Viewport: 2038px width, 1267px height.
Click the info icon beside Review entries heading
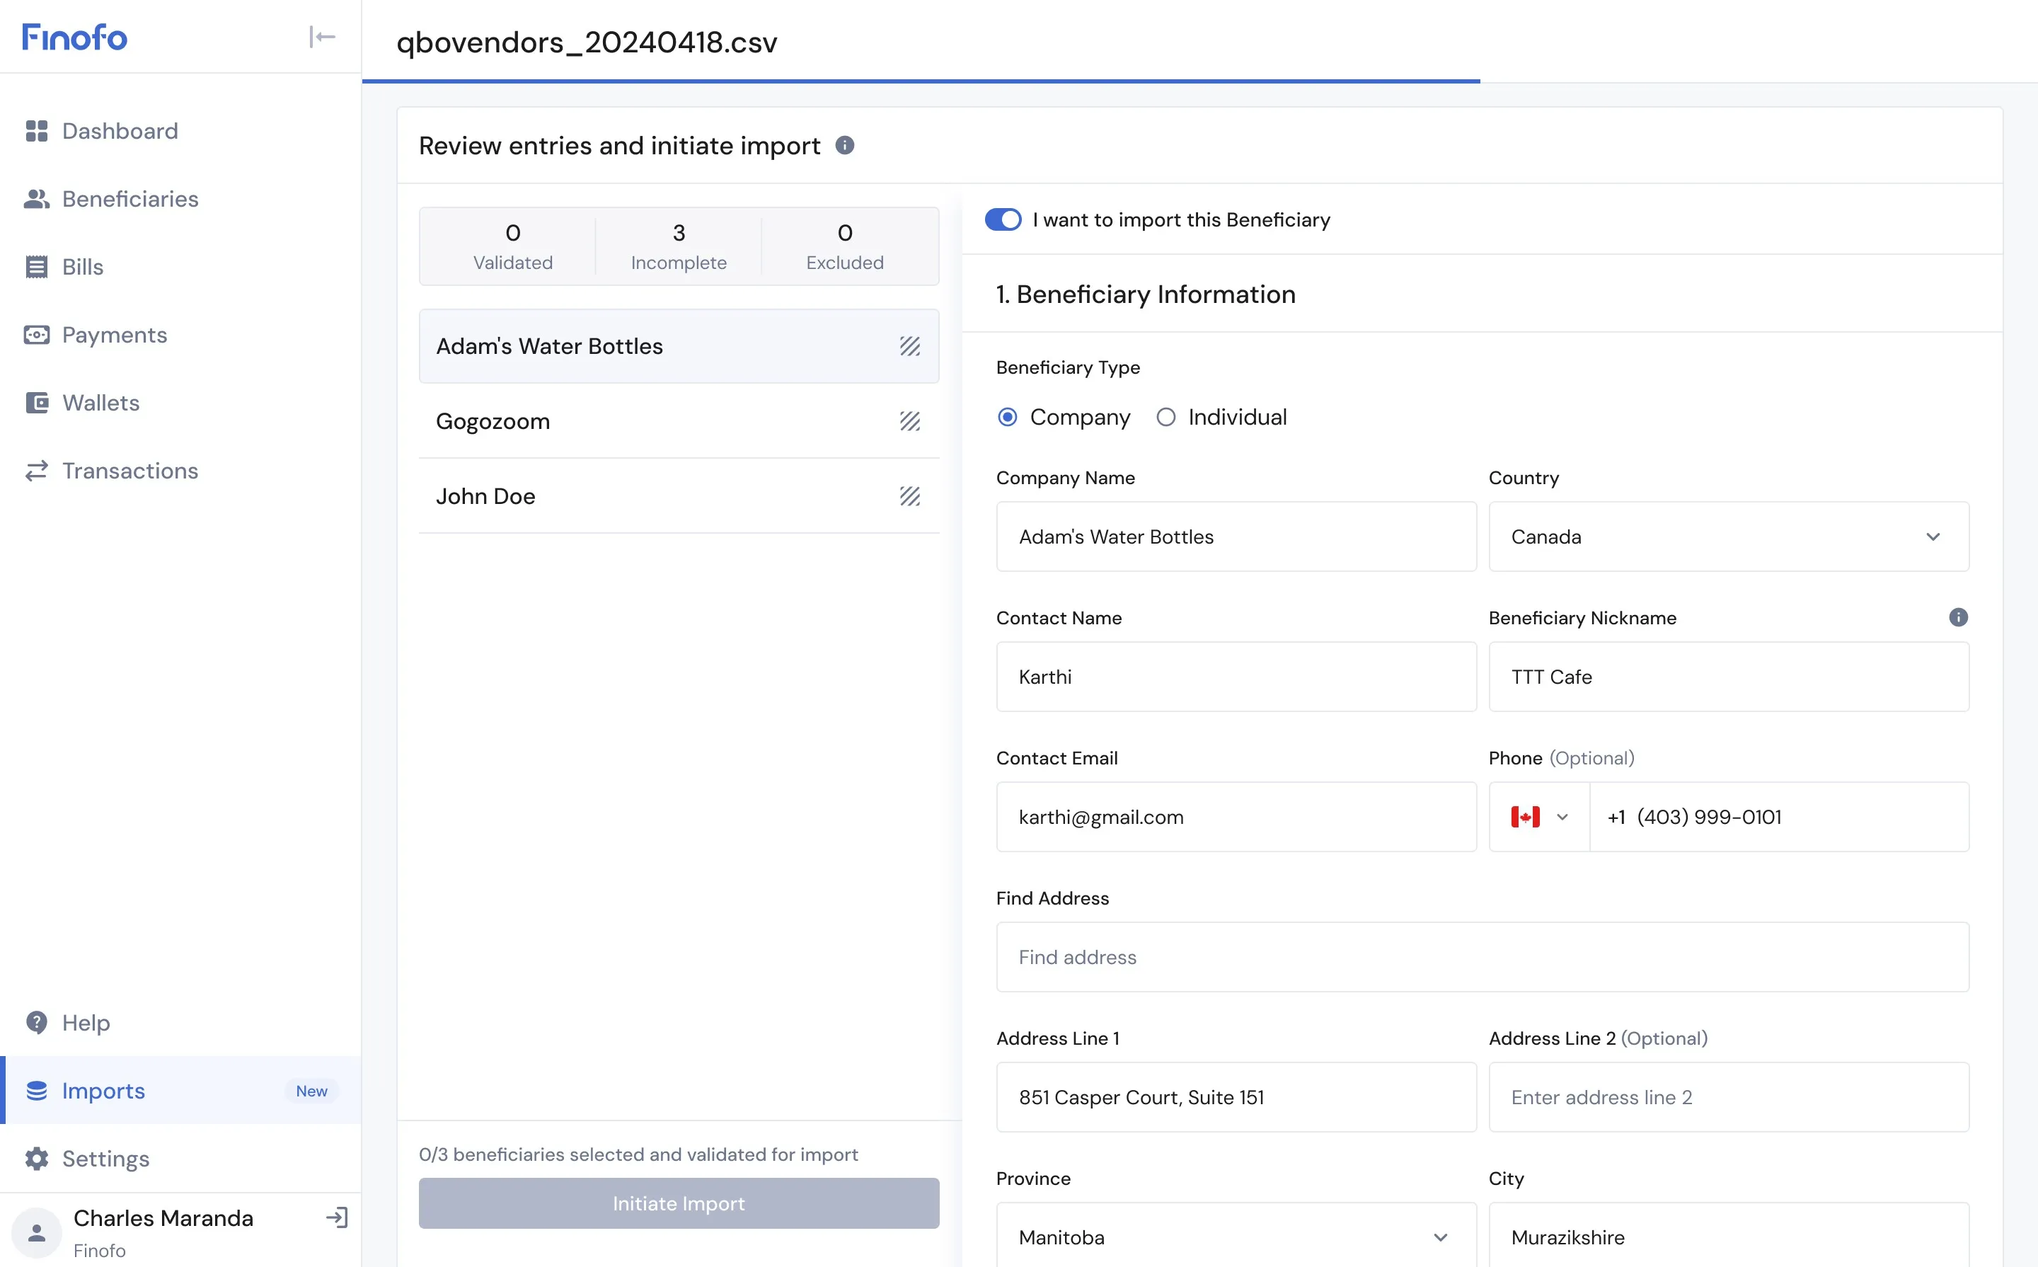pos(844,146)
